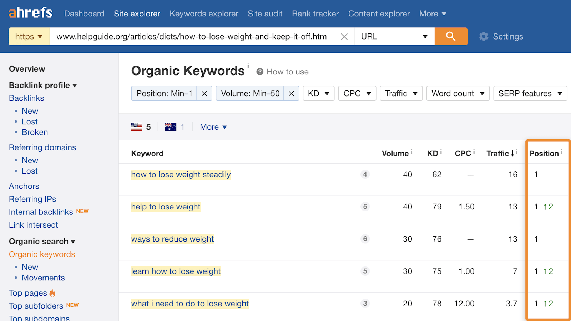Collapse the Backlink profile section
This screenshot has width=571, height=321.
click(x=75, y=85)
